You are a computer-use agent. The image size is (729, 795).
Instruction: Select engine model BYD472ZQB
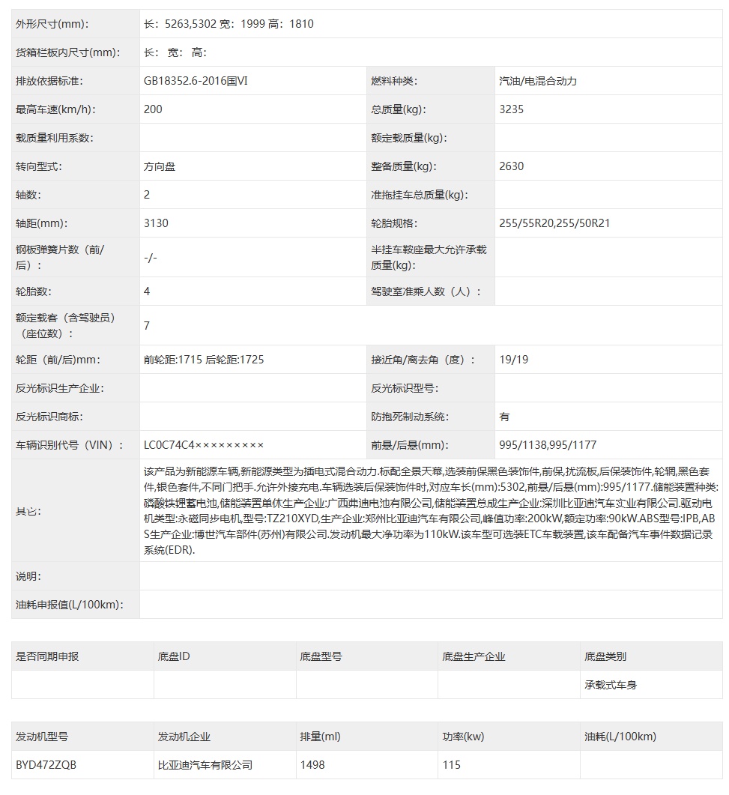pyautogui.click(x=46, y=764)
